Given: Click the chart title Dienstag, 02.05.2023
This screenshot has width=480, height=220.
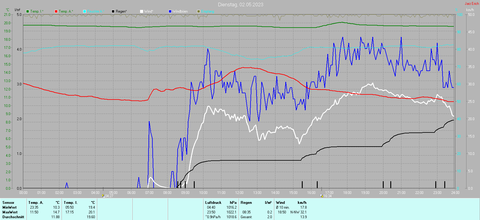Looking at the screenshot, I should pyautogui.click(x=241, y=4).
